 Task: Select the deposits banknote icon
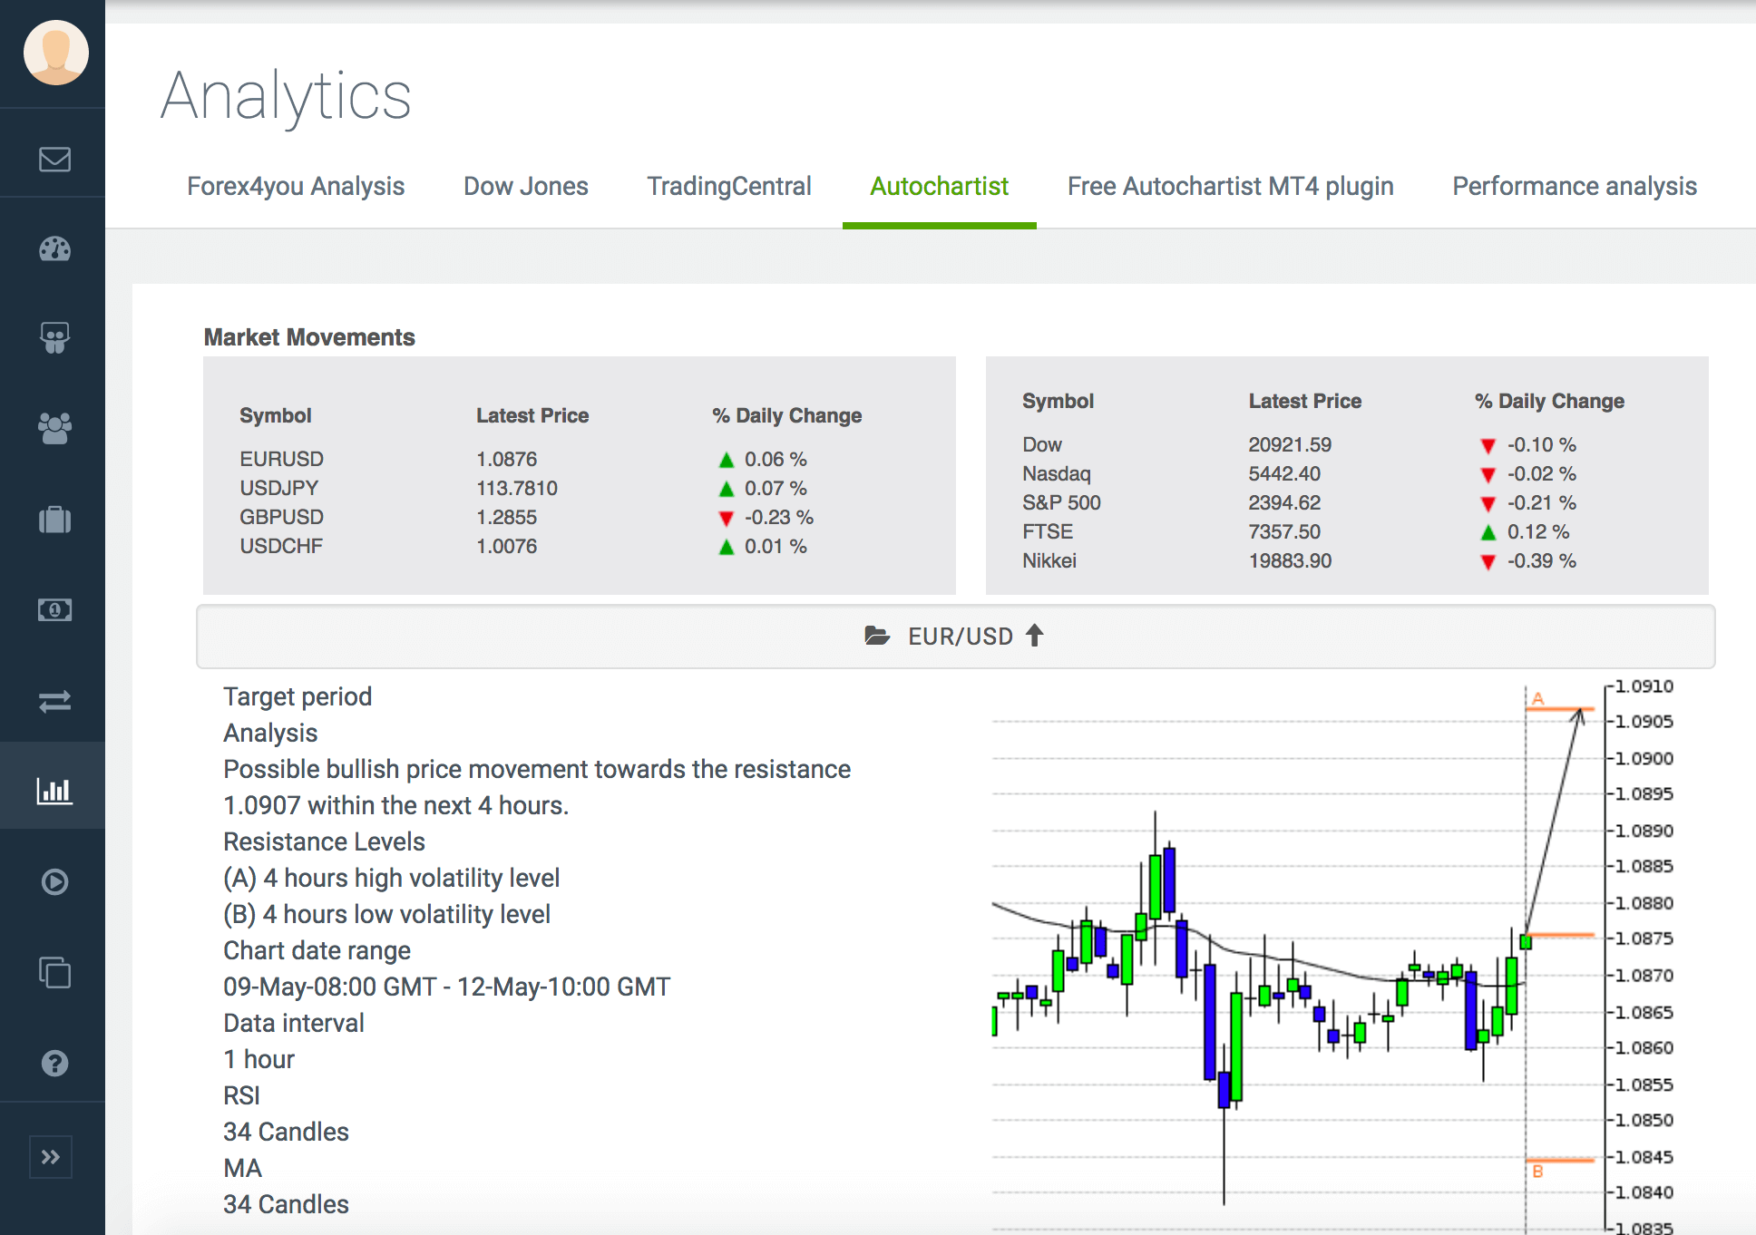click(x=54, y=609)
